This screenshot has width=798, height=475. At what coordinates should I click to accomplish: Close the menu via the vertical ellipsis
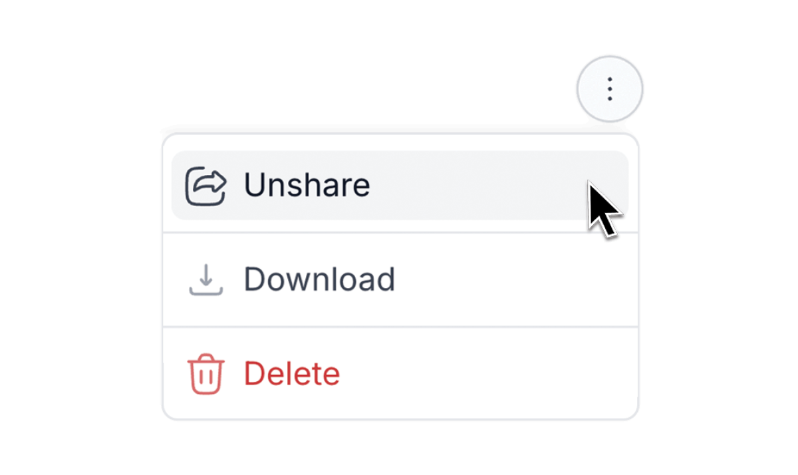tap(609, 88)
